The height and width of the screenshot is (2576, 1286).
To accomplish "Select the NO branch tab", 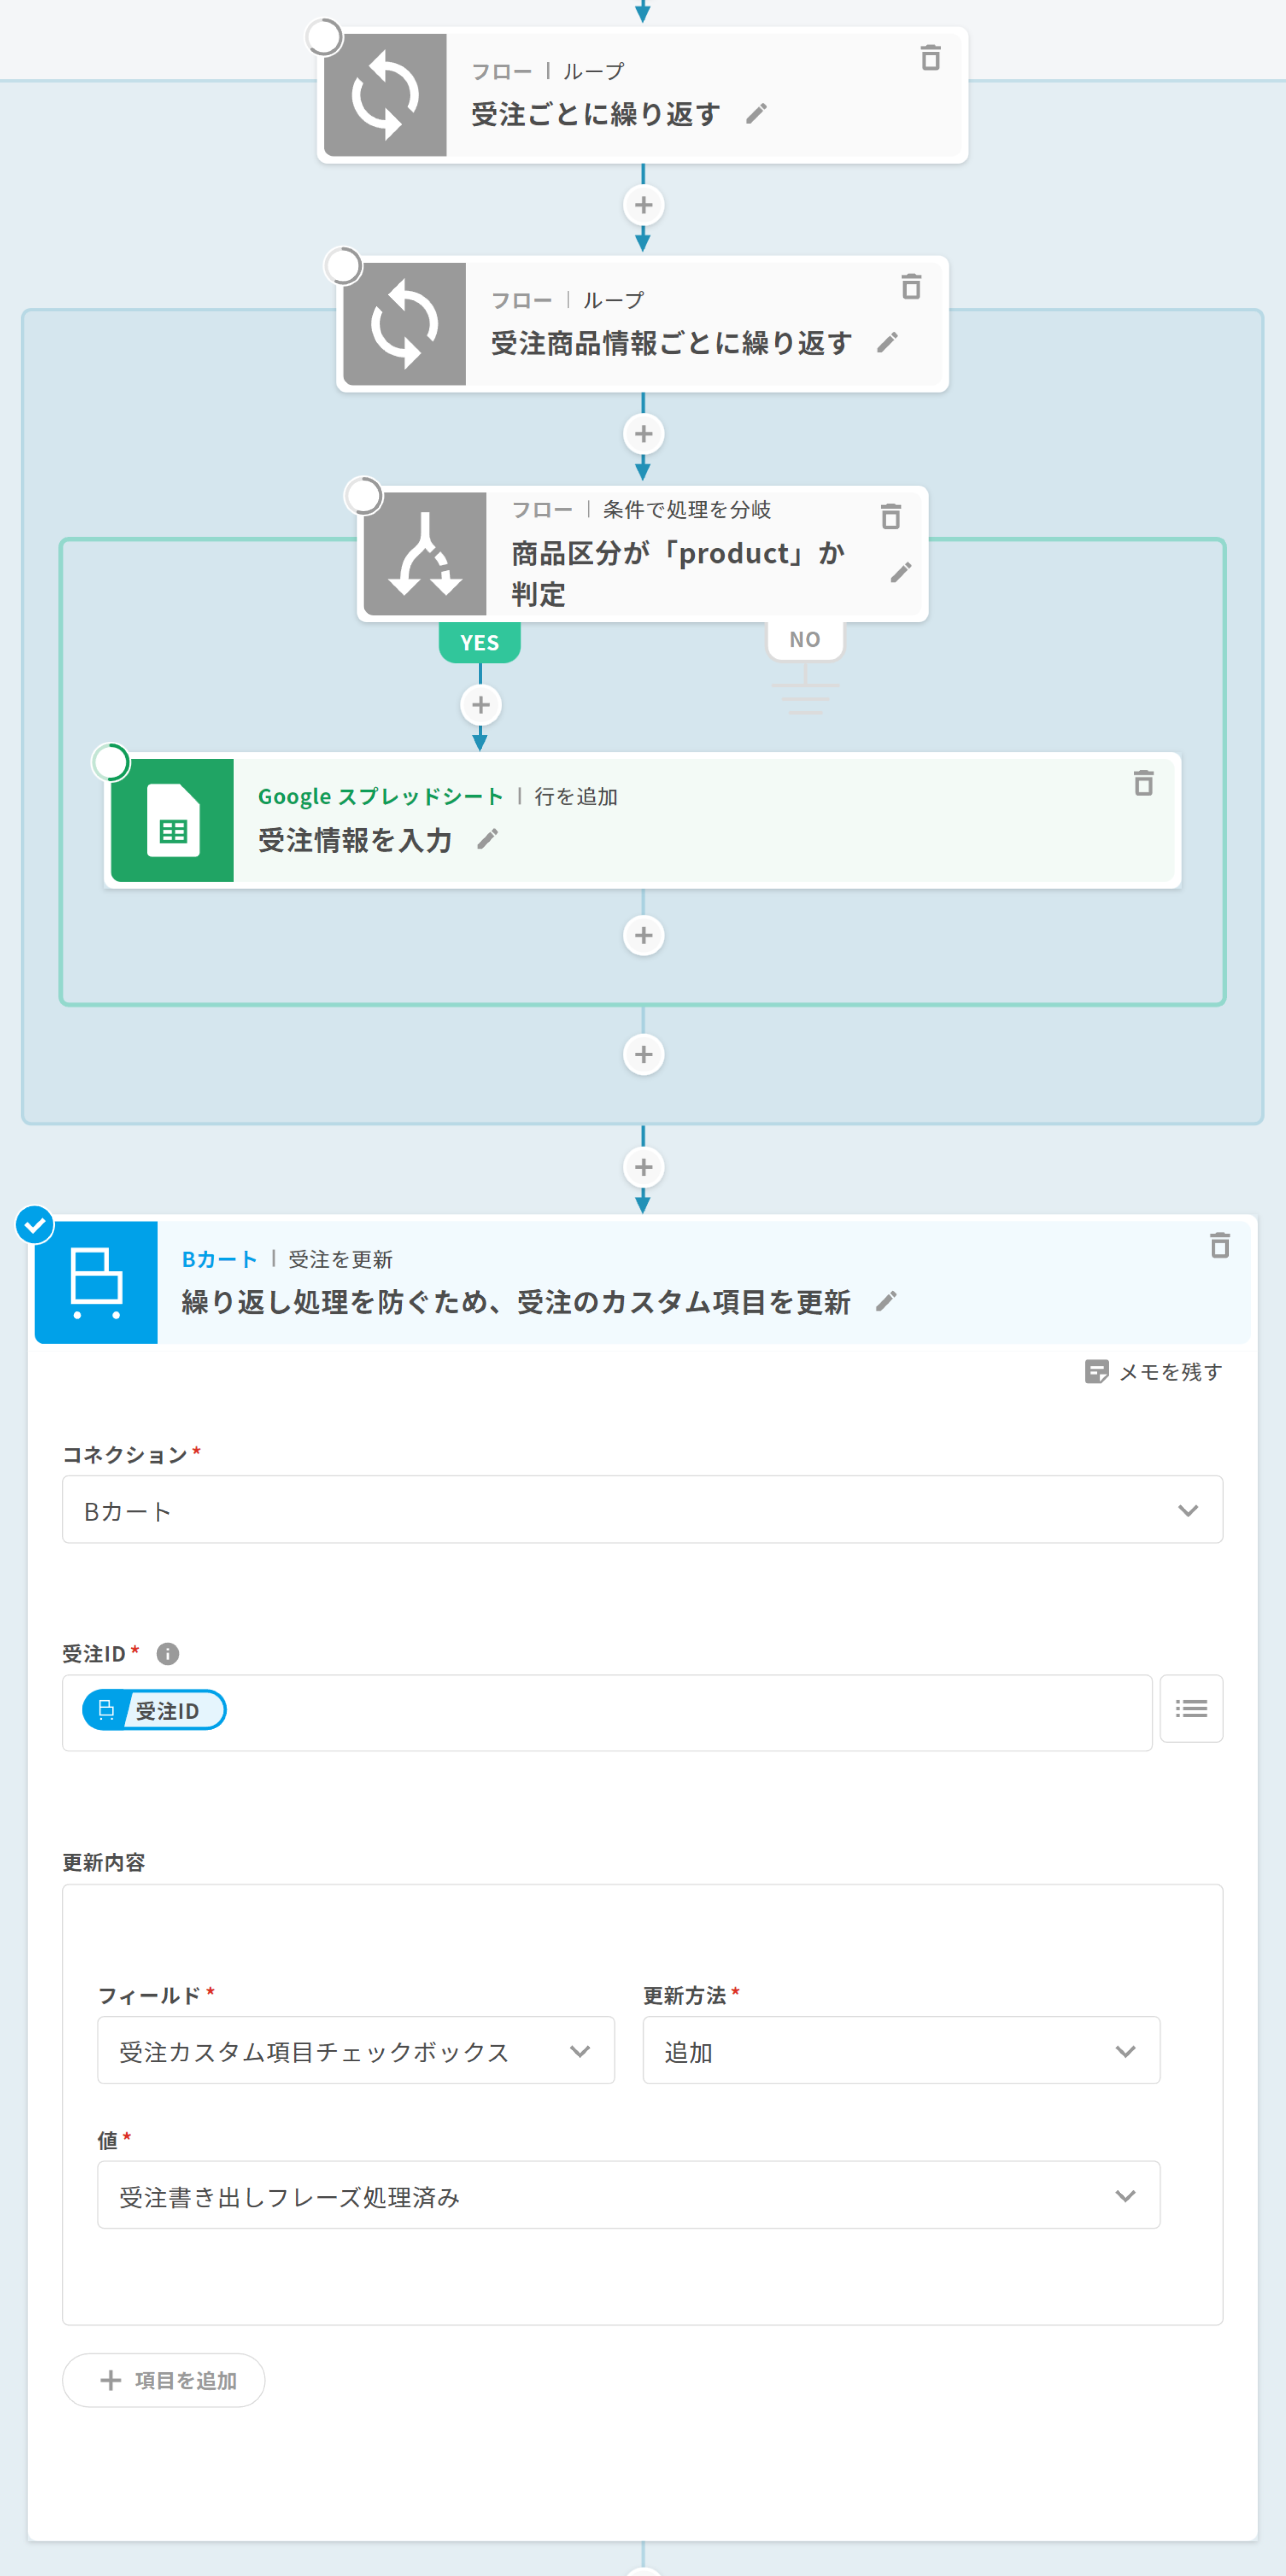I will pyautogui.click(x=804, y=640).
